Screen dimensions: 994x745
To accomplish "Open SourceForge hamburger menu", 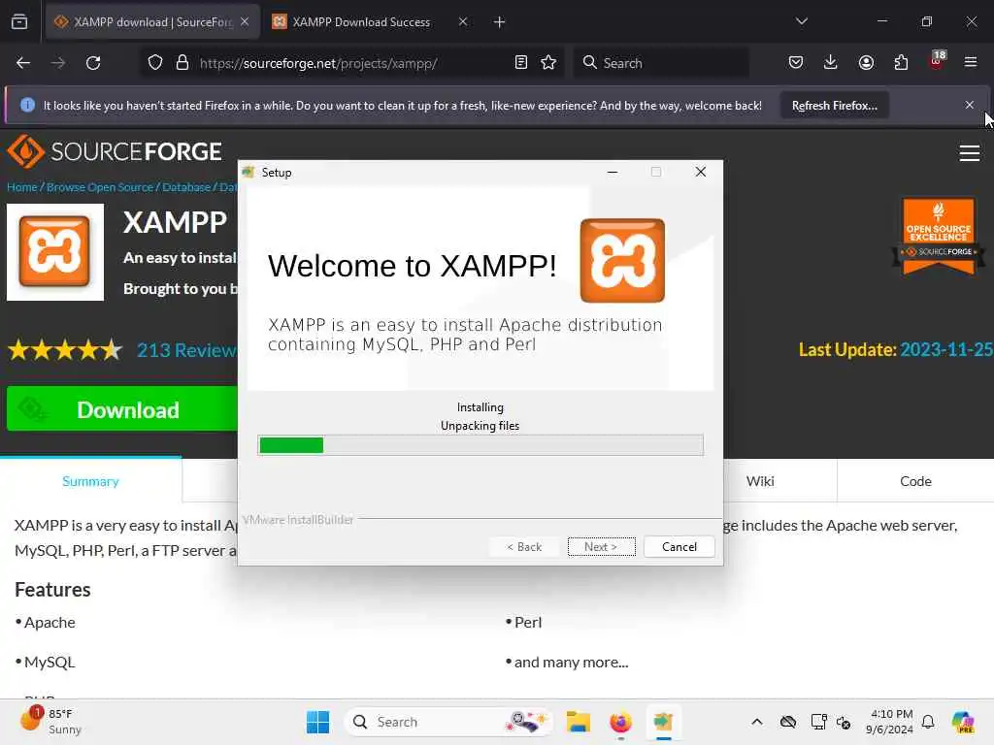I will [970, 153].
